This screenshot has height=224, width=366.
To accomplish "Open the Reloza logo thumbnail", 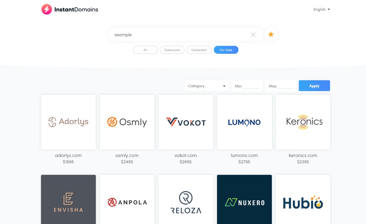I will point(186,199).
